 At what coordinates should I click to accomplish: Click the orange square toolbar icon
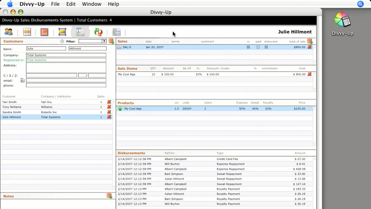(x=44, y=32)
